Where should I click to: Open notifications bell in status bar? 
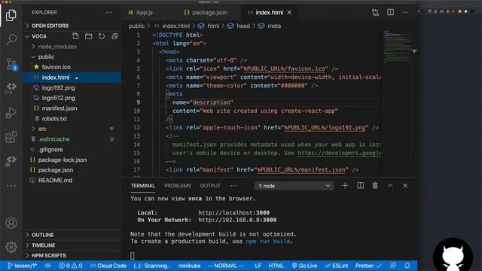click(x=407, y=266)
